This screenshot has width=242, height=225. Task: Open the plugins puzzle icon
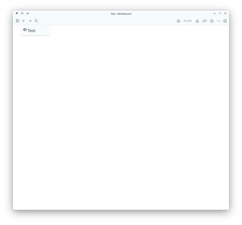[212, 21]
